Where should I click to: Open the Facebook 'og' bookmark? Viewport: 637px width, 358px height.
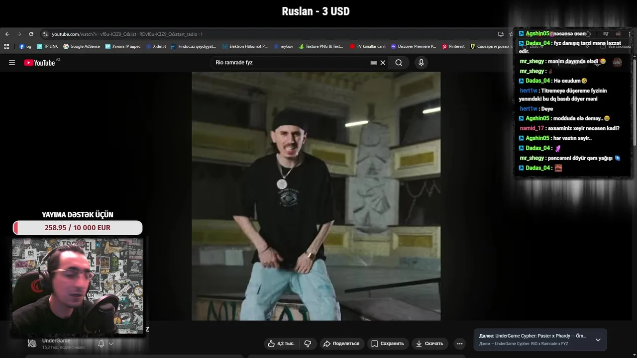[25, 46]
